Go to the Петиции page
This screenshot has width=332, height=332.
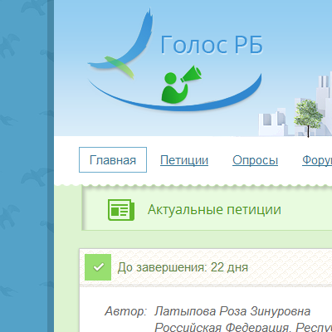[184, 160]
